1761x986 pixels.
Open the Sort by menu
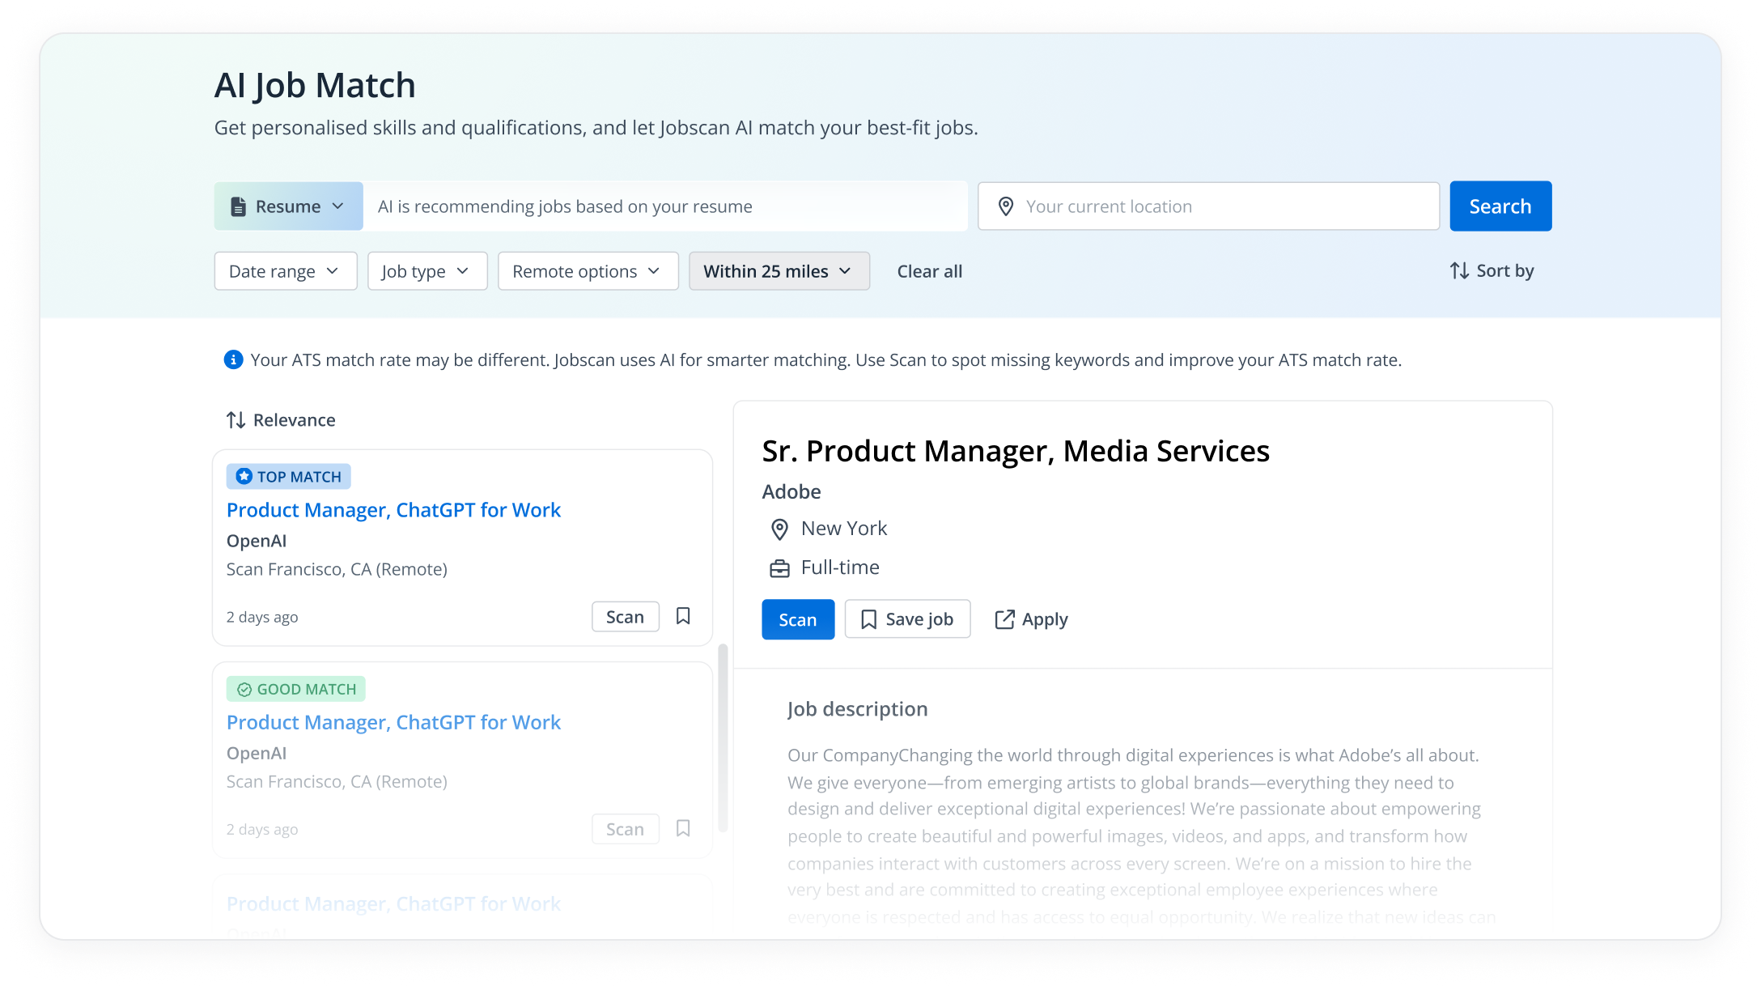coord(1492,270)
